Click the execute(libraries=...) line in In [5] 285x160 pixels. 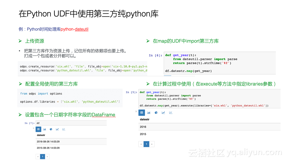click(204, 106)
